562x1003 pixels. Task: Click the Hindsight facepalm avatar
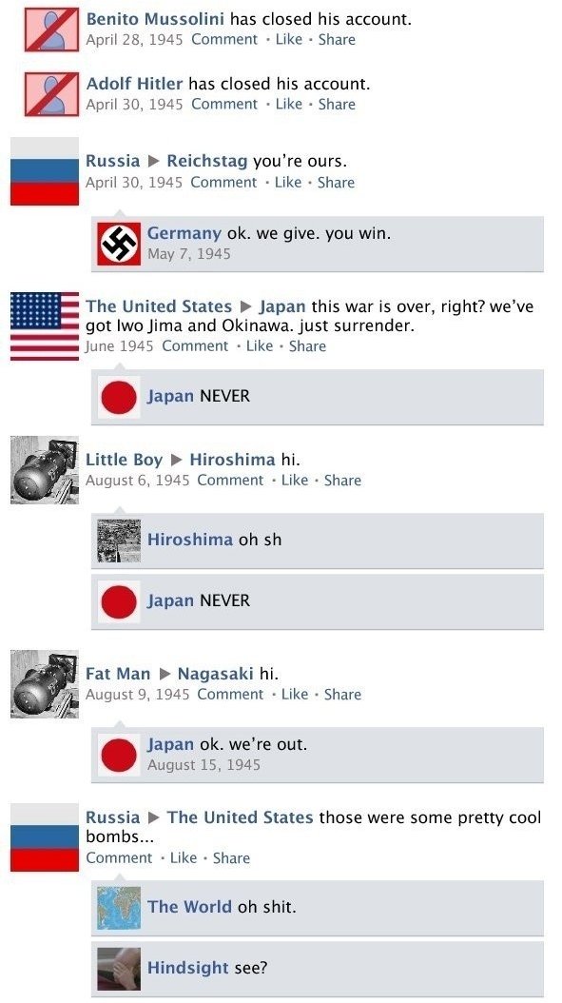119,969
